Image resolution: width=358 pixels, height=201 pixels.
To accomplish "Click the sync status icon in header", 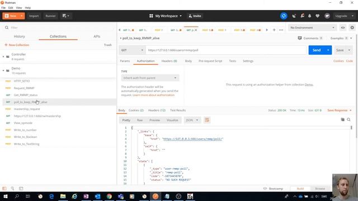I will pyautogui.click(x=284, y=16).
